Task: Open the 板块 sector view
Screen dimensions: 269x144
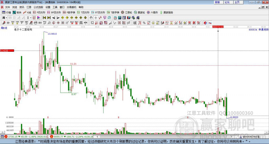Action: tap(17, 13)
